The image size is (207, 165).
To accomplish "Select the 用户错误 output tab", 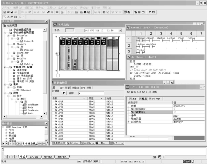I will click(x=48, y=157).
